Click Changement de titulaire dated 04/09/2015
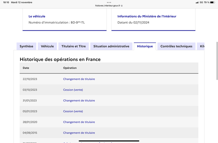218x143 pixels. coord(79,133)
